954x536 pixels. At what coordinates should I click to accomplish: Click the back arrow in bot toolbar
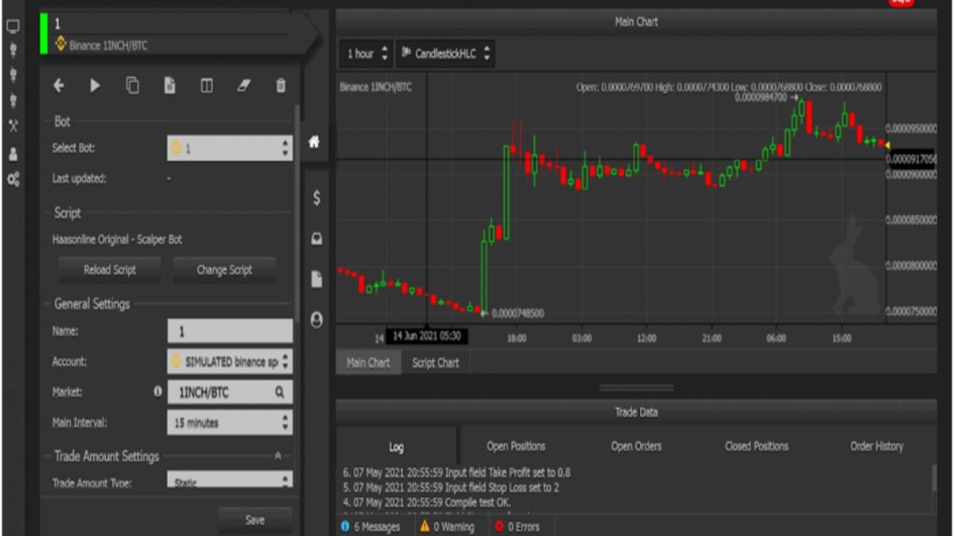[58, 86]
